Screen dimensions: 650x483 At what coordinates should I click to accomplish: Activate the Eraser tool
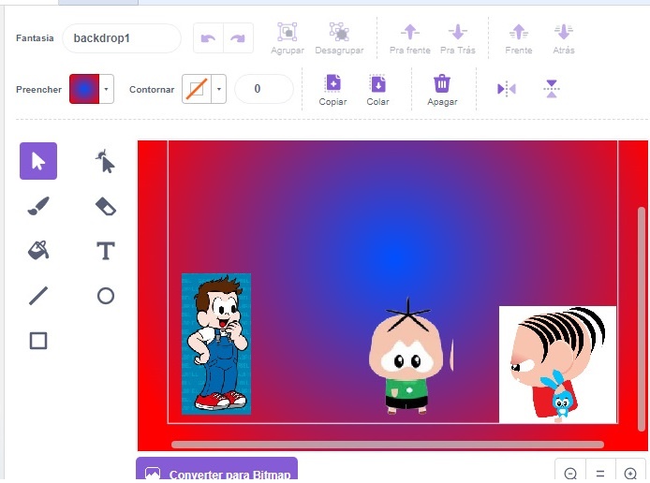[x=105, y=206]
